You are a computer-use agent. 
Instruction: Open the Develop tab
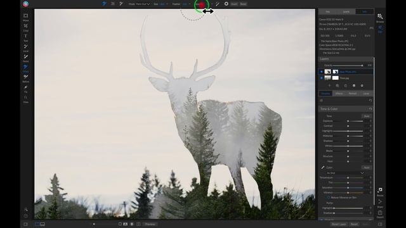coord(325,94)
